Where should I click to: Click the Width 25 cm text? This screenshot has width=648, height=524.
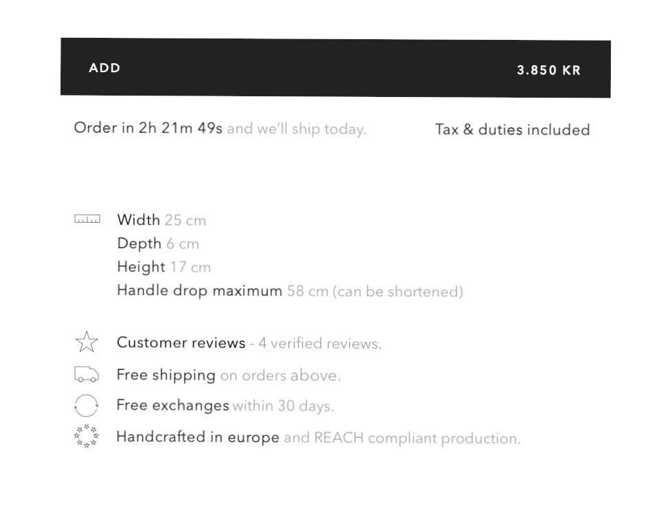click(x=161, y=220)
